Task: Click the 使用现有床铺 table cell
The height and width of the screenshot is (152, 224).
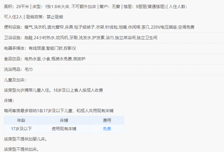Action: coord(64,129)
